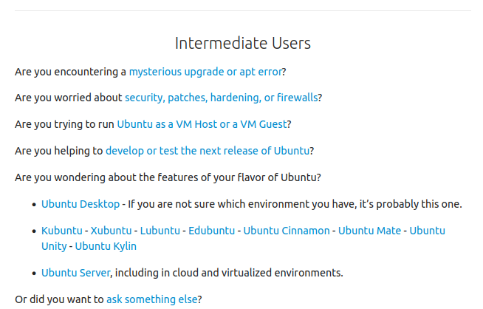Image resolution: width=483 pixels, height=309 pixels.
Task: Open the Ubuntu Kylin link
Action: pos(106,246)
